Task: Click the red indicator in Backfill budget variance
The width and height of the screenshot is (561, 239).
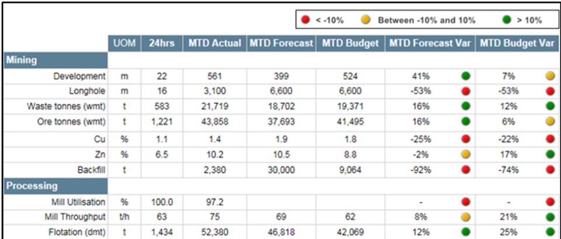Action: pos(550,170)
